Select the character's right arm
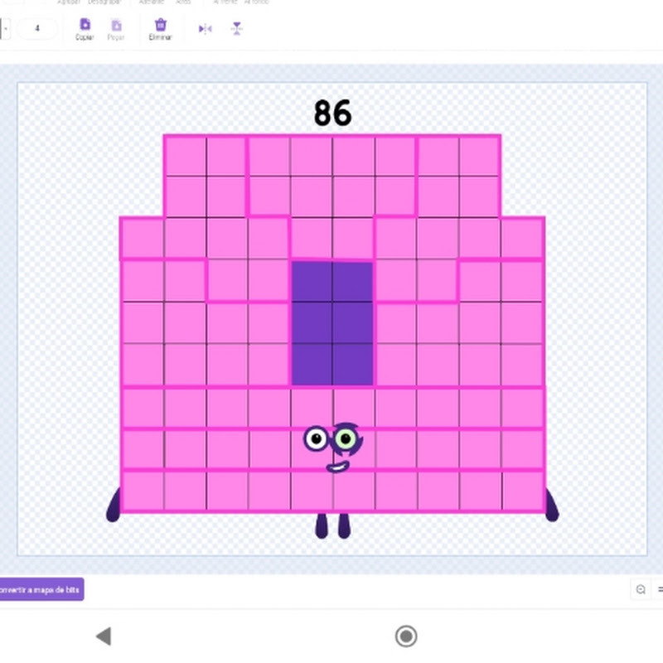 click(552, 505)
